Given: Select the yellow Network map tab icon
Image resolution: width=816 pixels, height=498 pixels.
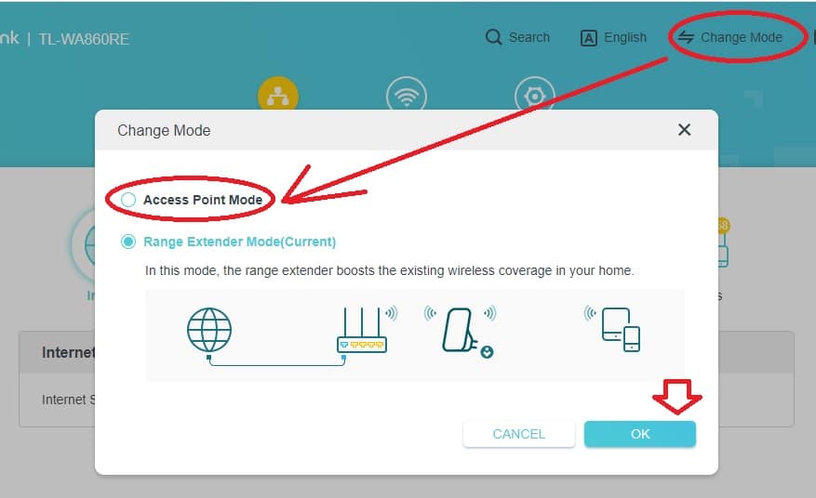Looking at the screenshot, I should pos(278,97).
